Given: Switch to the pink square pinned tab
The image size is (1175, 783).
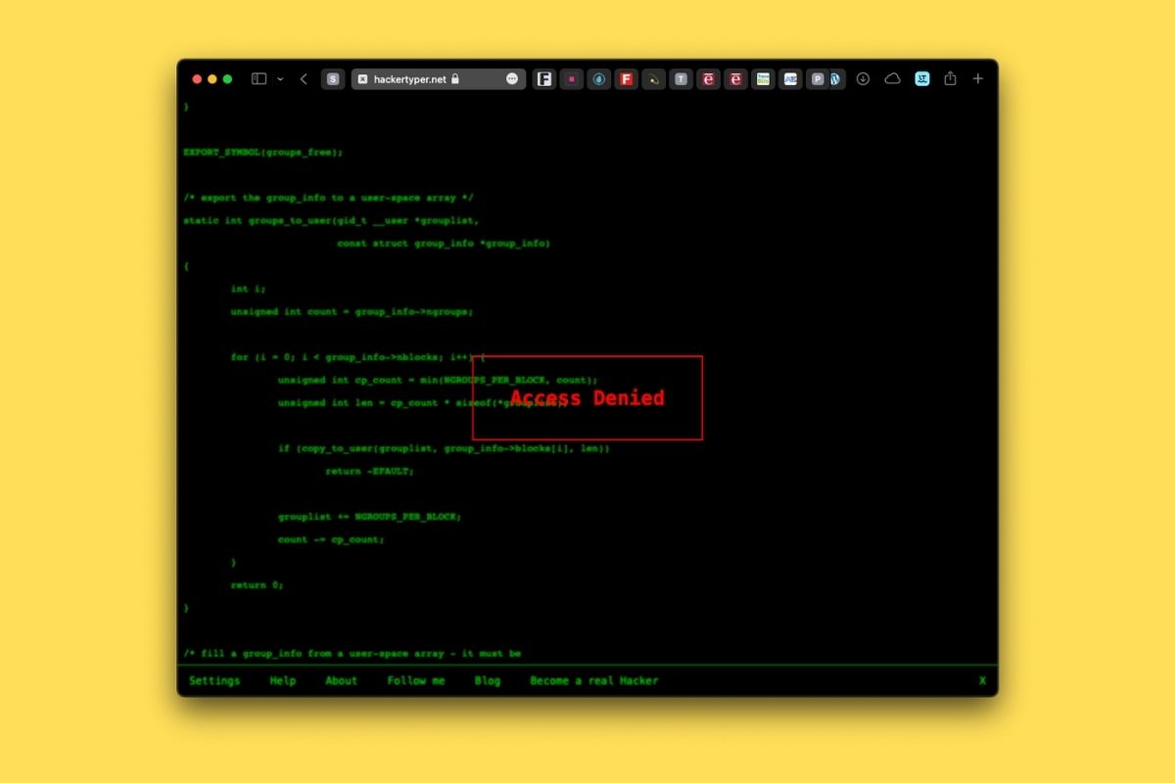Looking at the screenshot, I should click(572, 79).
